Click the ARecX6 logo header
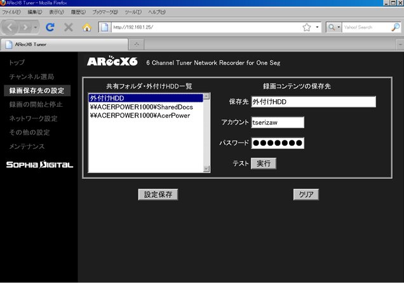 click(x=112, y=62)
